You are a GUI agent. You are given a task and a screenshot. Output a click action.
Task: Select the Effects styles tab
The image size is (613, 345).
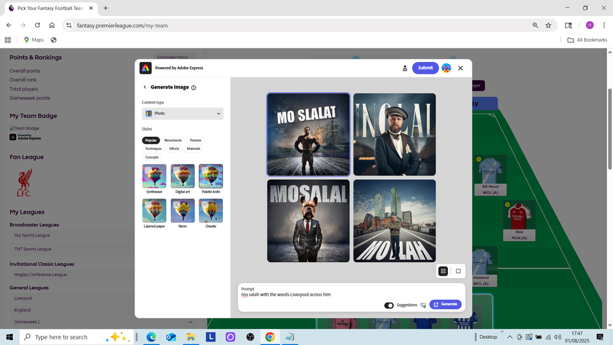(x=174, y=149)
